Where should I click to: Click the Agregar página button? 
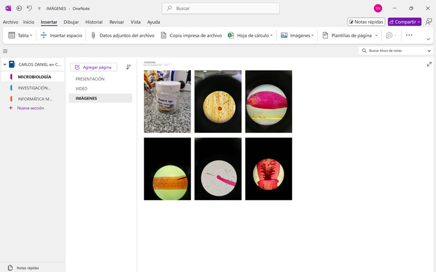pos(93,67)
